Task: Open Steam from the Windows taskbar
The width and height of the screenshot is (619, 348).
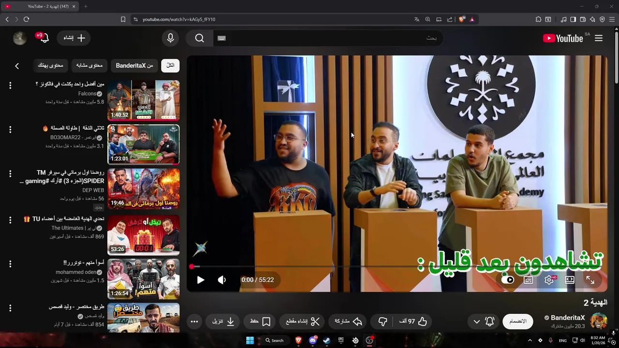Action: click(x=327, y=340)
